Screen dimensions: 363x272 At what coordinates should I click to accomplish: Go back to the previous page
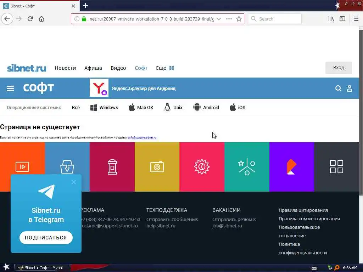(7, 19)
